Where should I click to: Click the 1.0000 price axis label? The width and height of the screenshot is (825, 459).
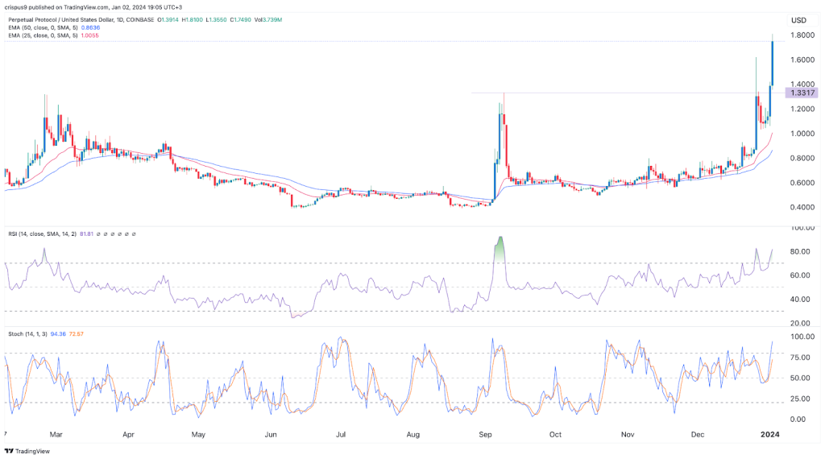pyautogui.click(x=802, y=134)
